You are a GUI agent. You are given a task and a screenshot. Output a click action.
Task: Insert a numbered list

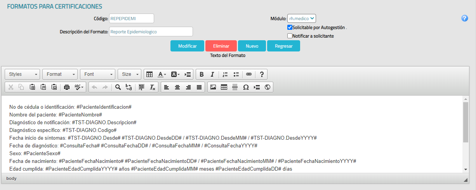[225, 74]
